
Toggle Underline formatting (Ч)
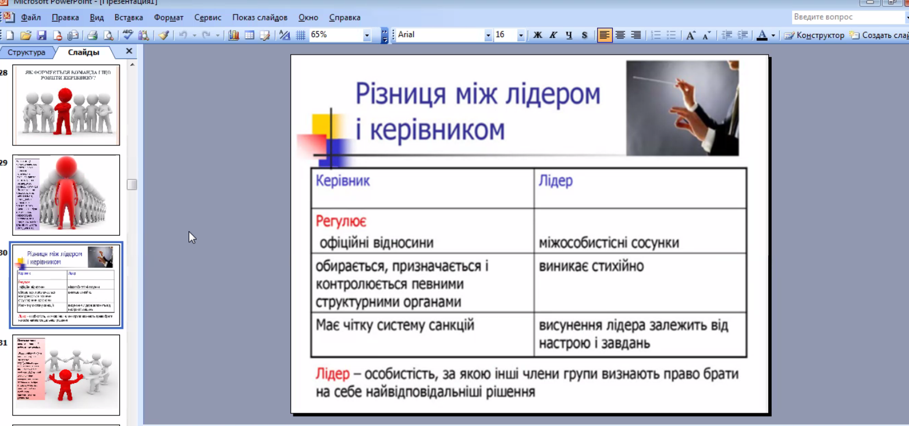[569, 35]
